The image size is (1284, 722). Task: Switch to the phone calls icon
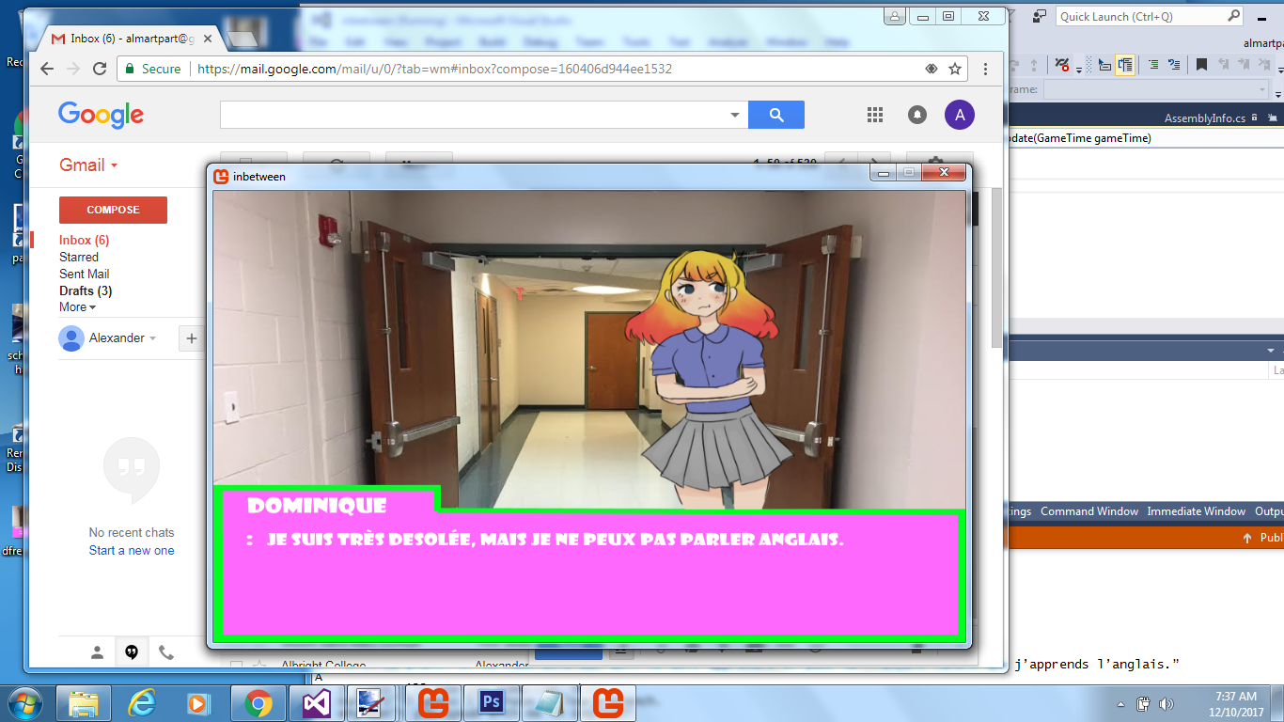(x=166, y=651)
